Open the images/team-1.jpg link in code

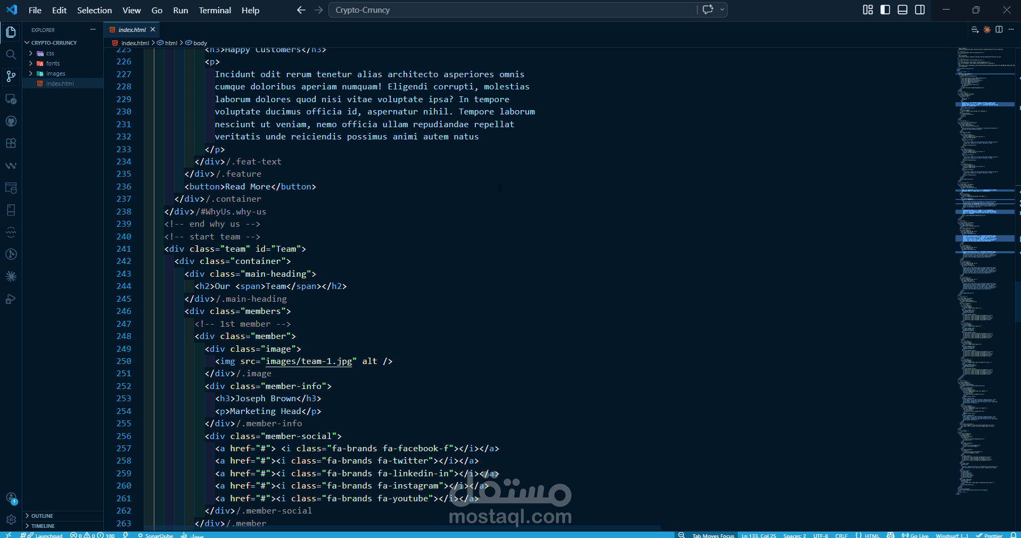click(309, 361)
